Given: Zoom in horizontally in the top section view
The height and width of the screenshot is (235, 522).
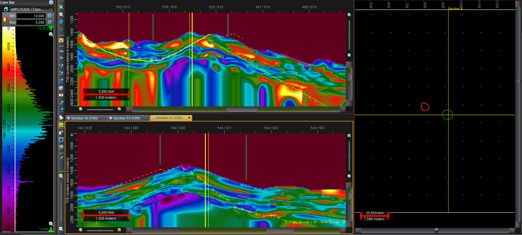Looking at the screenshot, I should (119, 109).
